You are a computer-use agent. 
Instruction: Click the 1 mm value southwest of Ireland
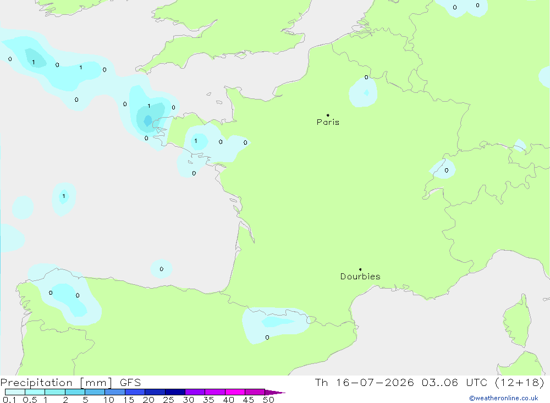tap(34, 62)
